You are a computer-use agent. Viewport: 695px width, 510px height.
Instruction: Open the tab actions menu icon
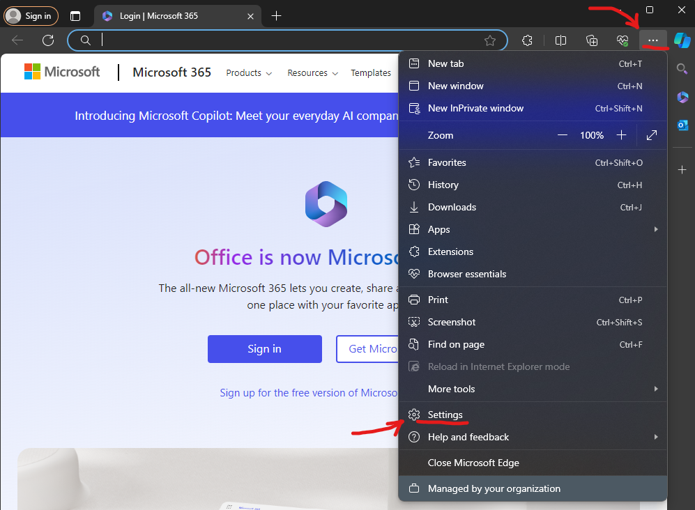(75, 15)
